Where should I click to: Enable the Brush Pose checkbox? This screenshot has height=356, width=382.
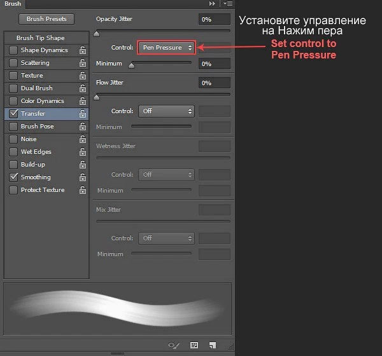13,127
